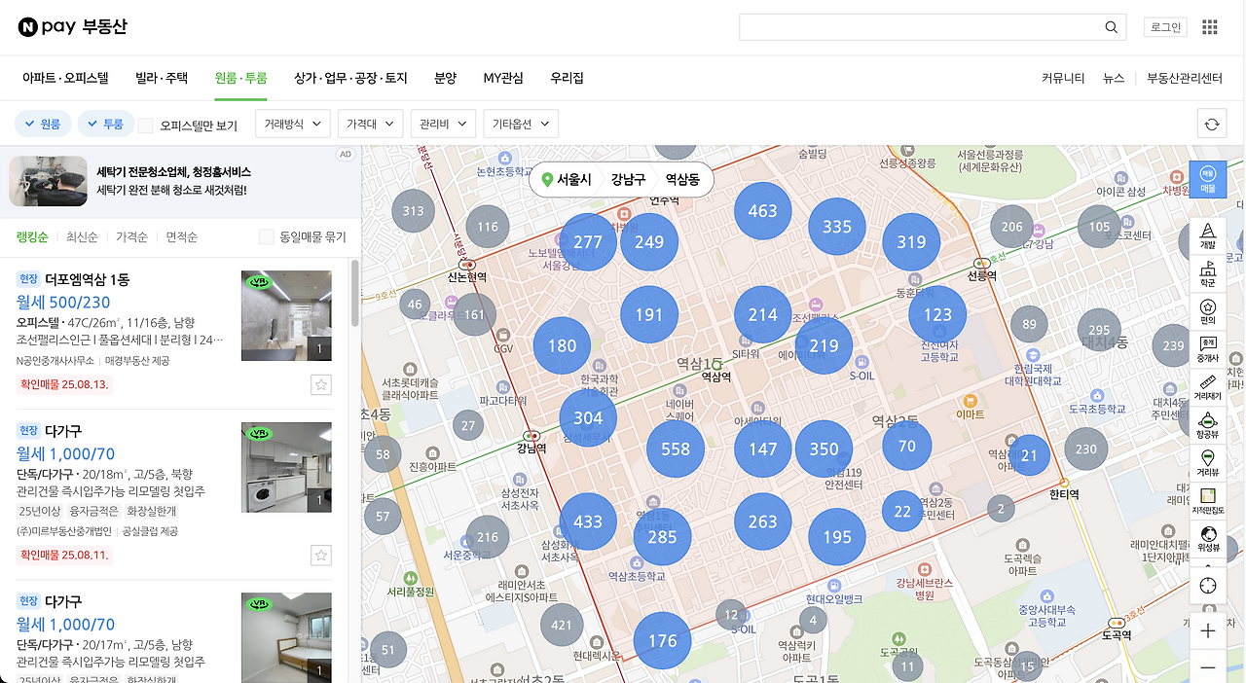Click the top search input field

point(919,27)
